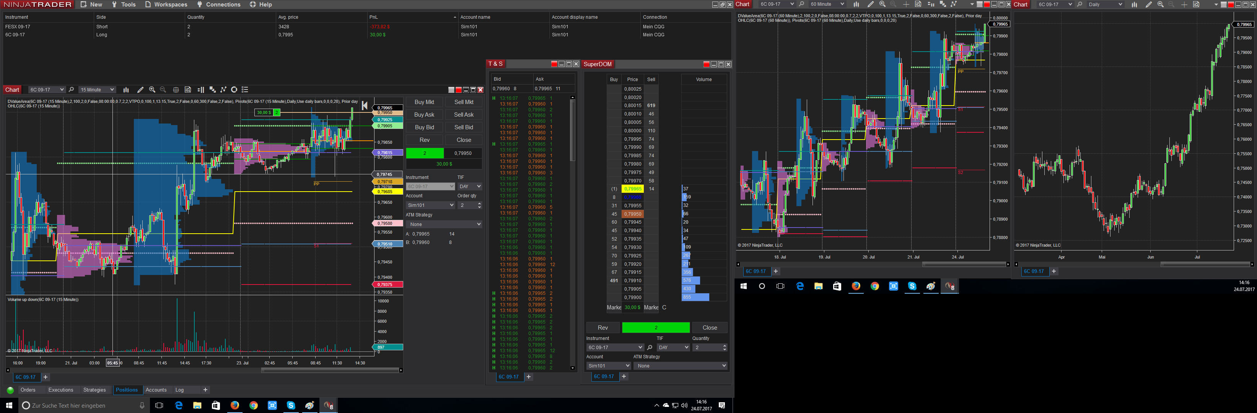Zoom out on the 15 Minute chart
Image resolution: width=1257 pixels, height=413 pixels.
[163, 90]
